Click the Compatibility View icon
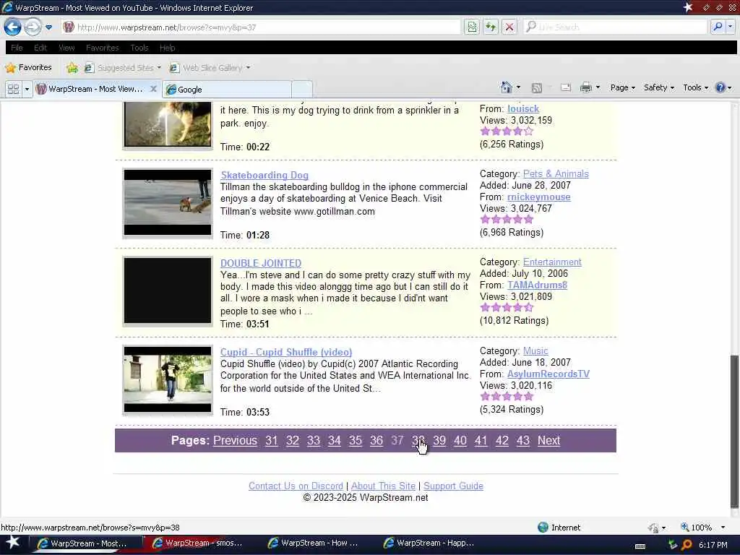The image size is (740, 555). 471,27
